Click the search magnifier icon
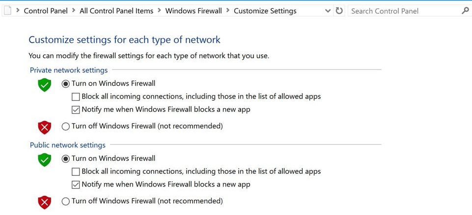 (465, 11)
